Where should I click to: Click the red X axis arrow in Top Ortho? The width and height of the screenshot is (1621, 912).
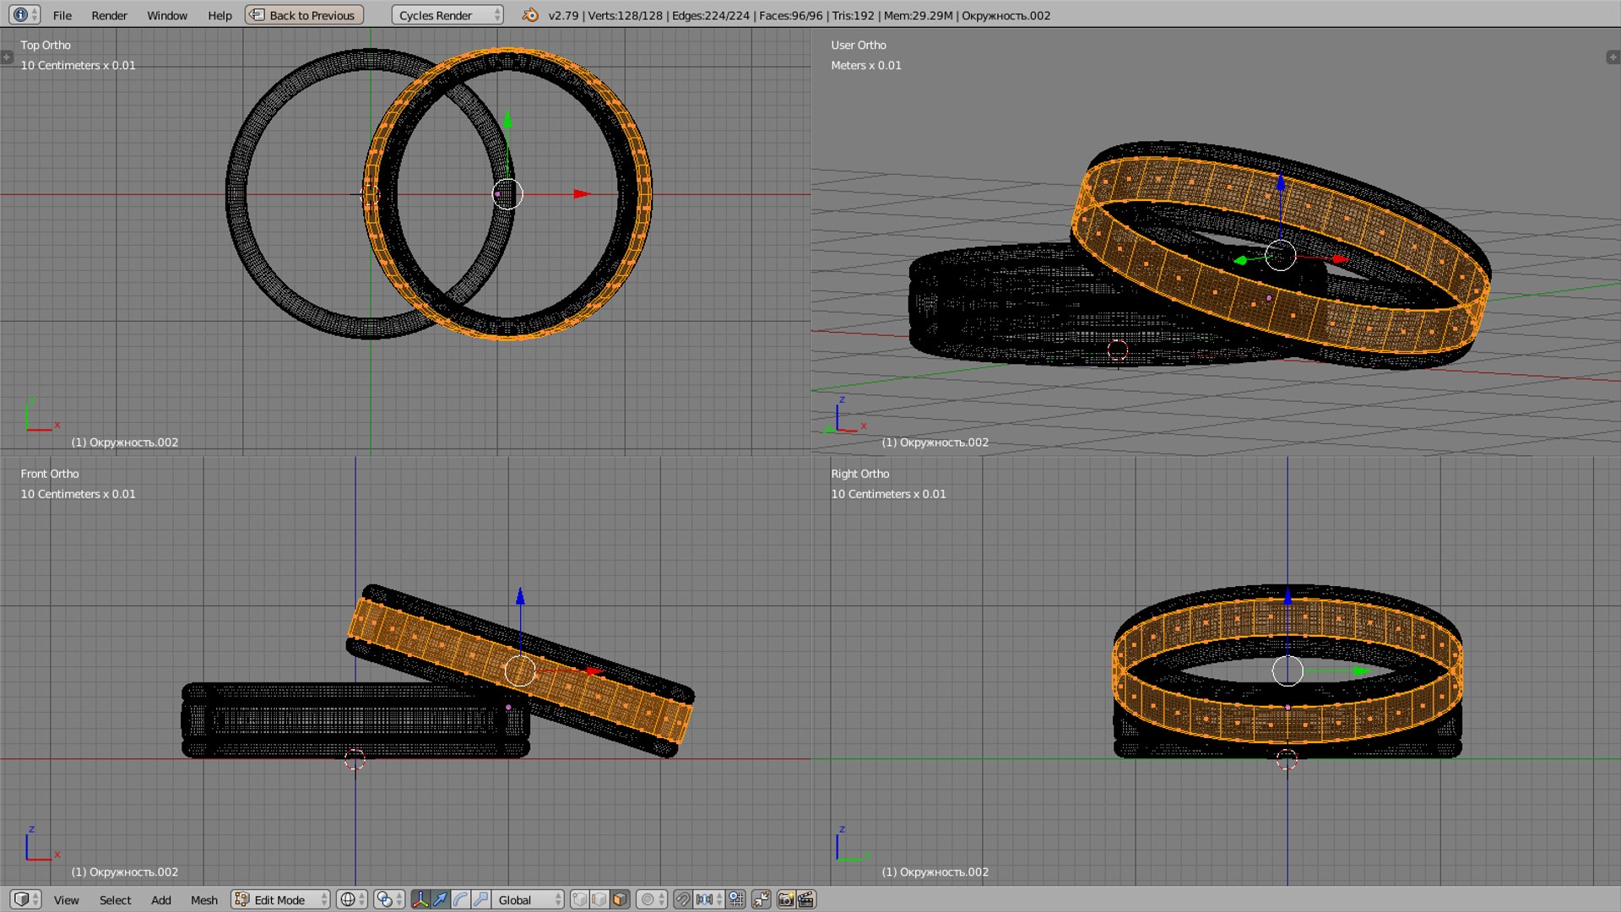tap(582, 194)
